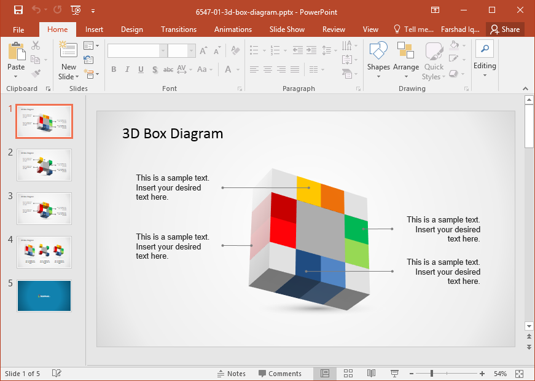This screenshot has width=535, height=381.
Task: Open the font name combo box
Action: 137,51
